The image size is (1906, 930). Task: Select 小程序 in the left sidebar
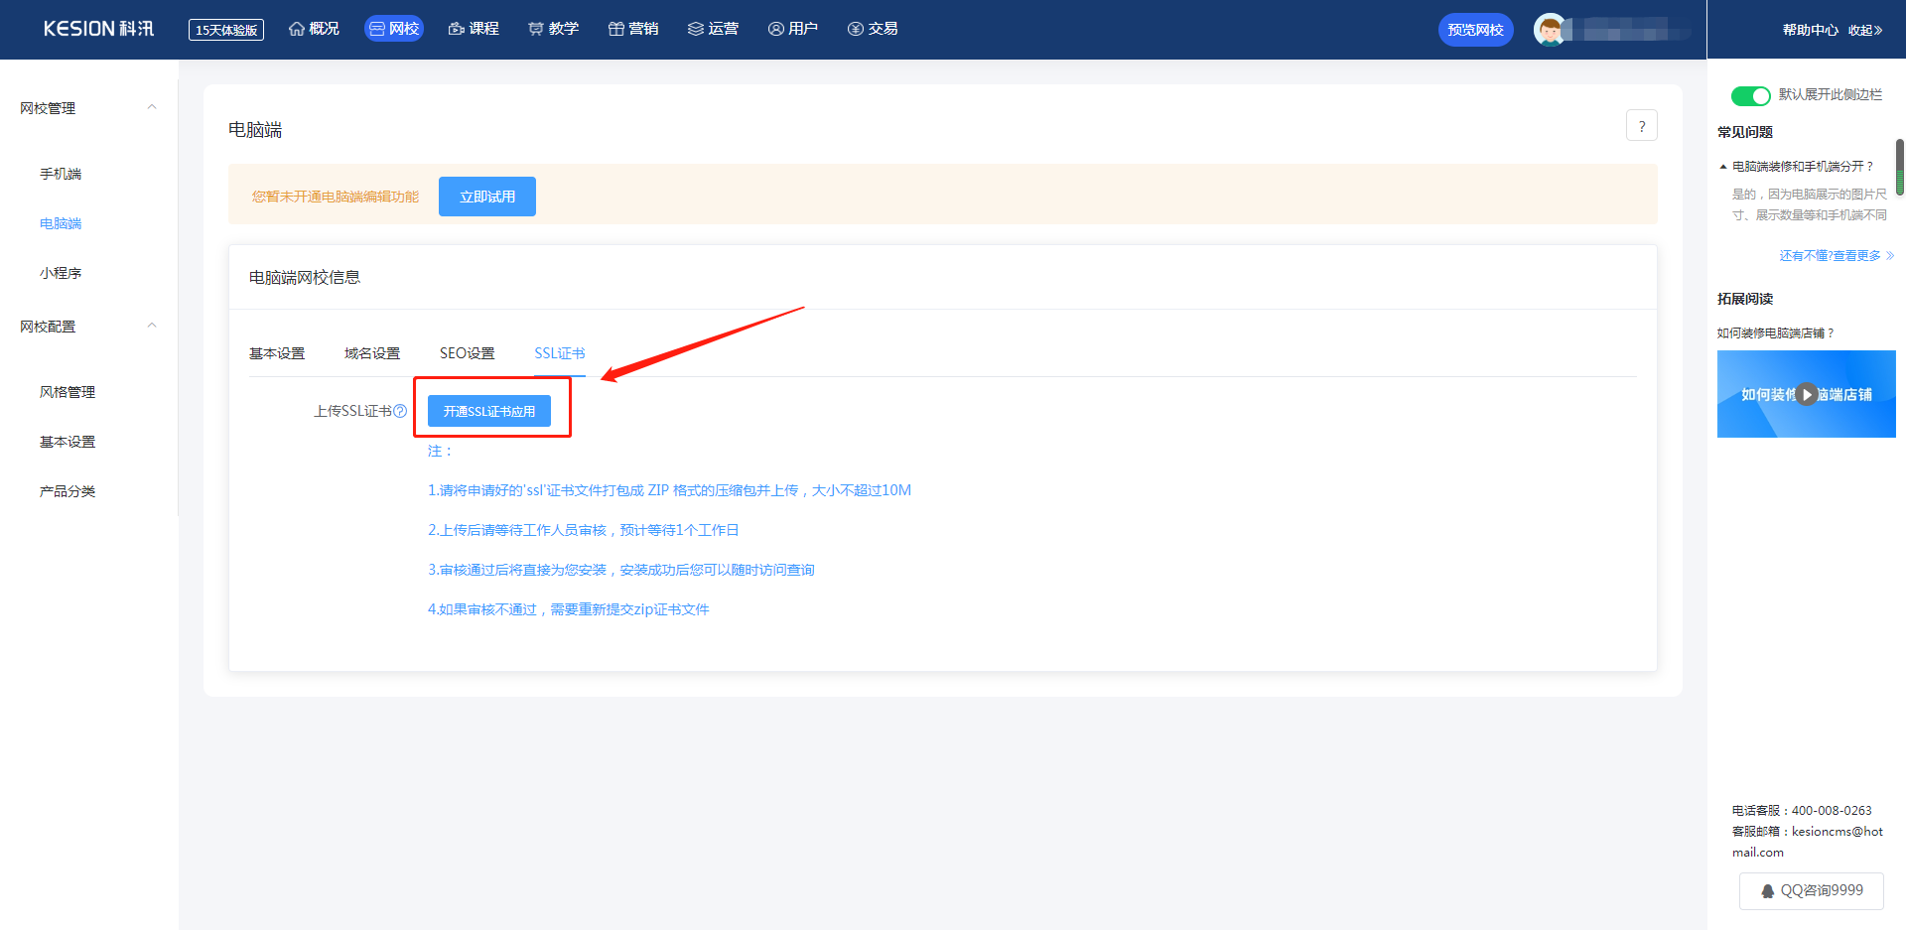61,273
